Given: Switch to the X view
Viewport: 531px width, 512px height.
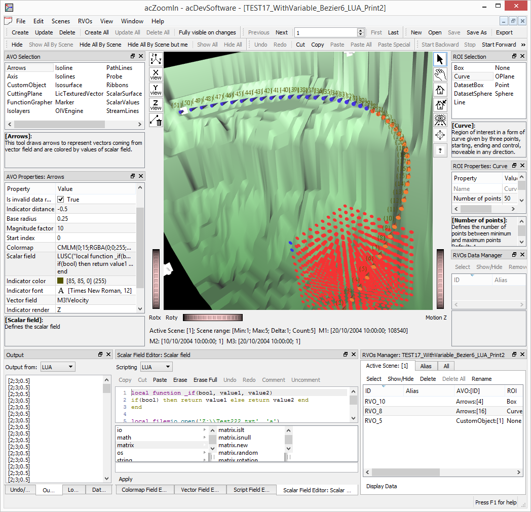Looking at the screenshot, I should click(x=156, y=74).
